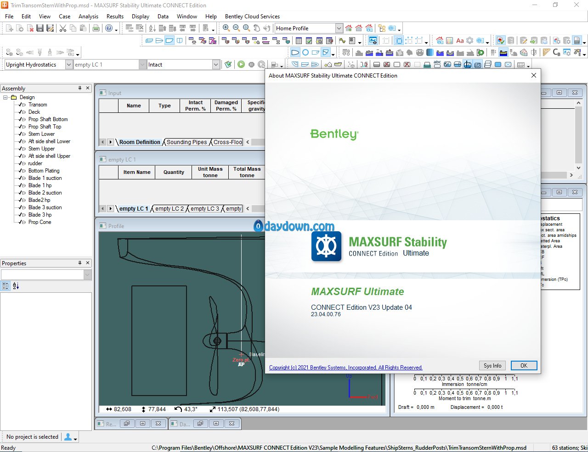The width and height of the screenshot is (588, 452).
Task: Click the Print icon in the toolbar
Action: (96, 28)
